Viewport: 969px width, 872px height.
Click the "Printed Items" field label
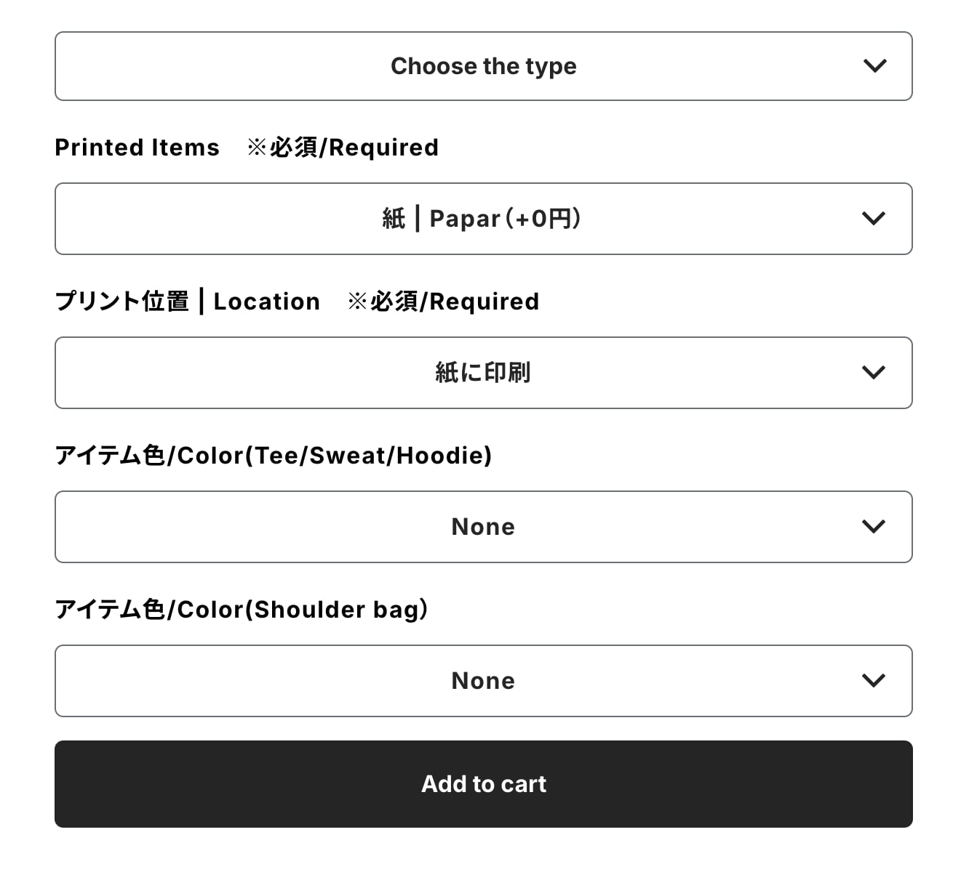pos(137,148)
